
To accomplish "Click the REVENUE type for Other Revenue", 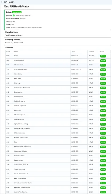I will (75, 60).
